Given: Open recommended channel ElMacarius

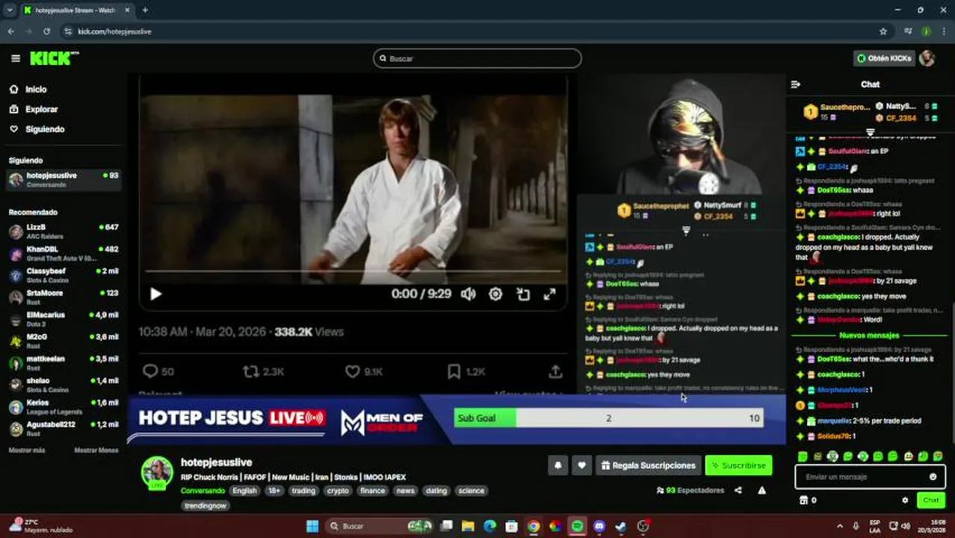Looking at the screenshot, I should [64, 319].
